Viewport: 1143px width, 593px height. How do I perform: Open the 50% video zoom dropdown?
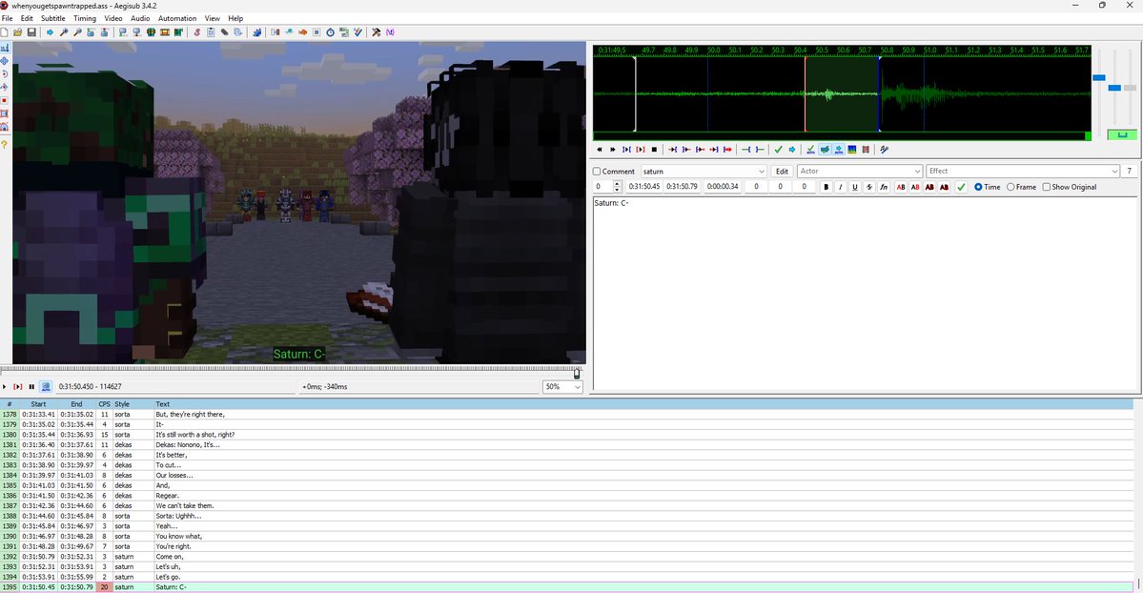pyautogui.click(x=562, y=386)
